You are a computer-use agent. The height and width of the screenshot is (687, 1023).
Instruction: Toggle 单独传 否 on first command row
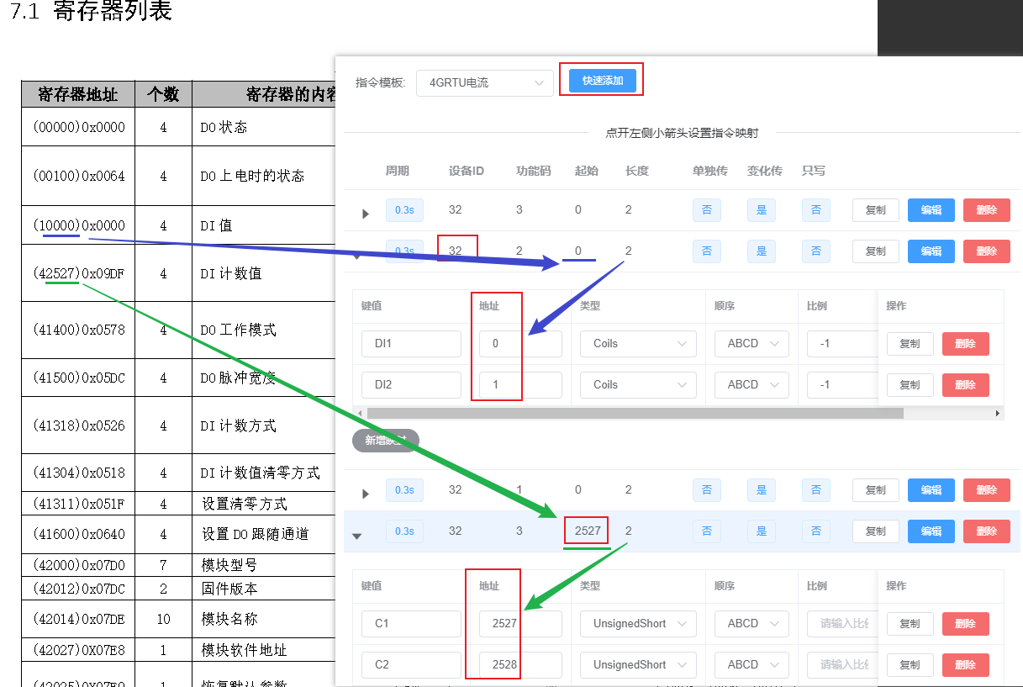tap(706, 210)
